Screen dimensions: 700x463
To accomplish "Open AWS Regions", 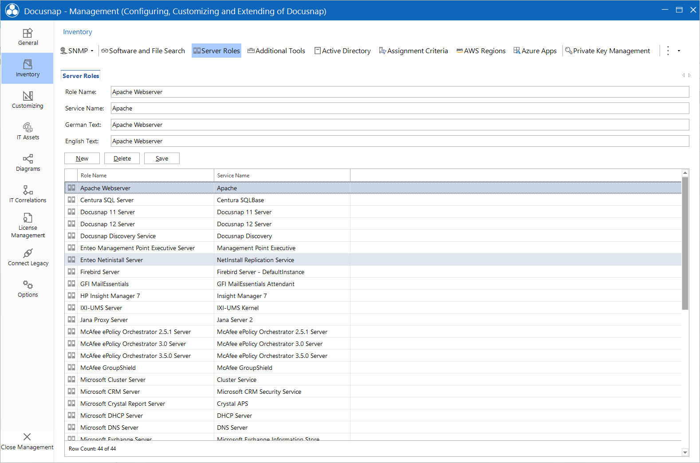I will (481, 51).
